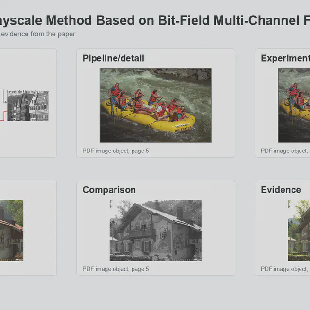Select the Experiment card heading
Screen dimensions: 310x310
click(x=285, y=58)
